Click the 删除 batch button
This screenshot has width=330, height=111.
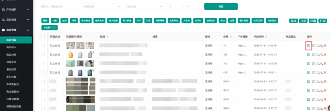[x=45, y=20]
